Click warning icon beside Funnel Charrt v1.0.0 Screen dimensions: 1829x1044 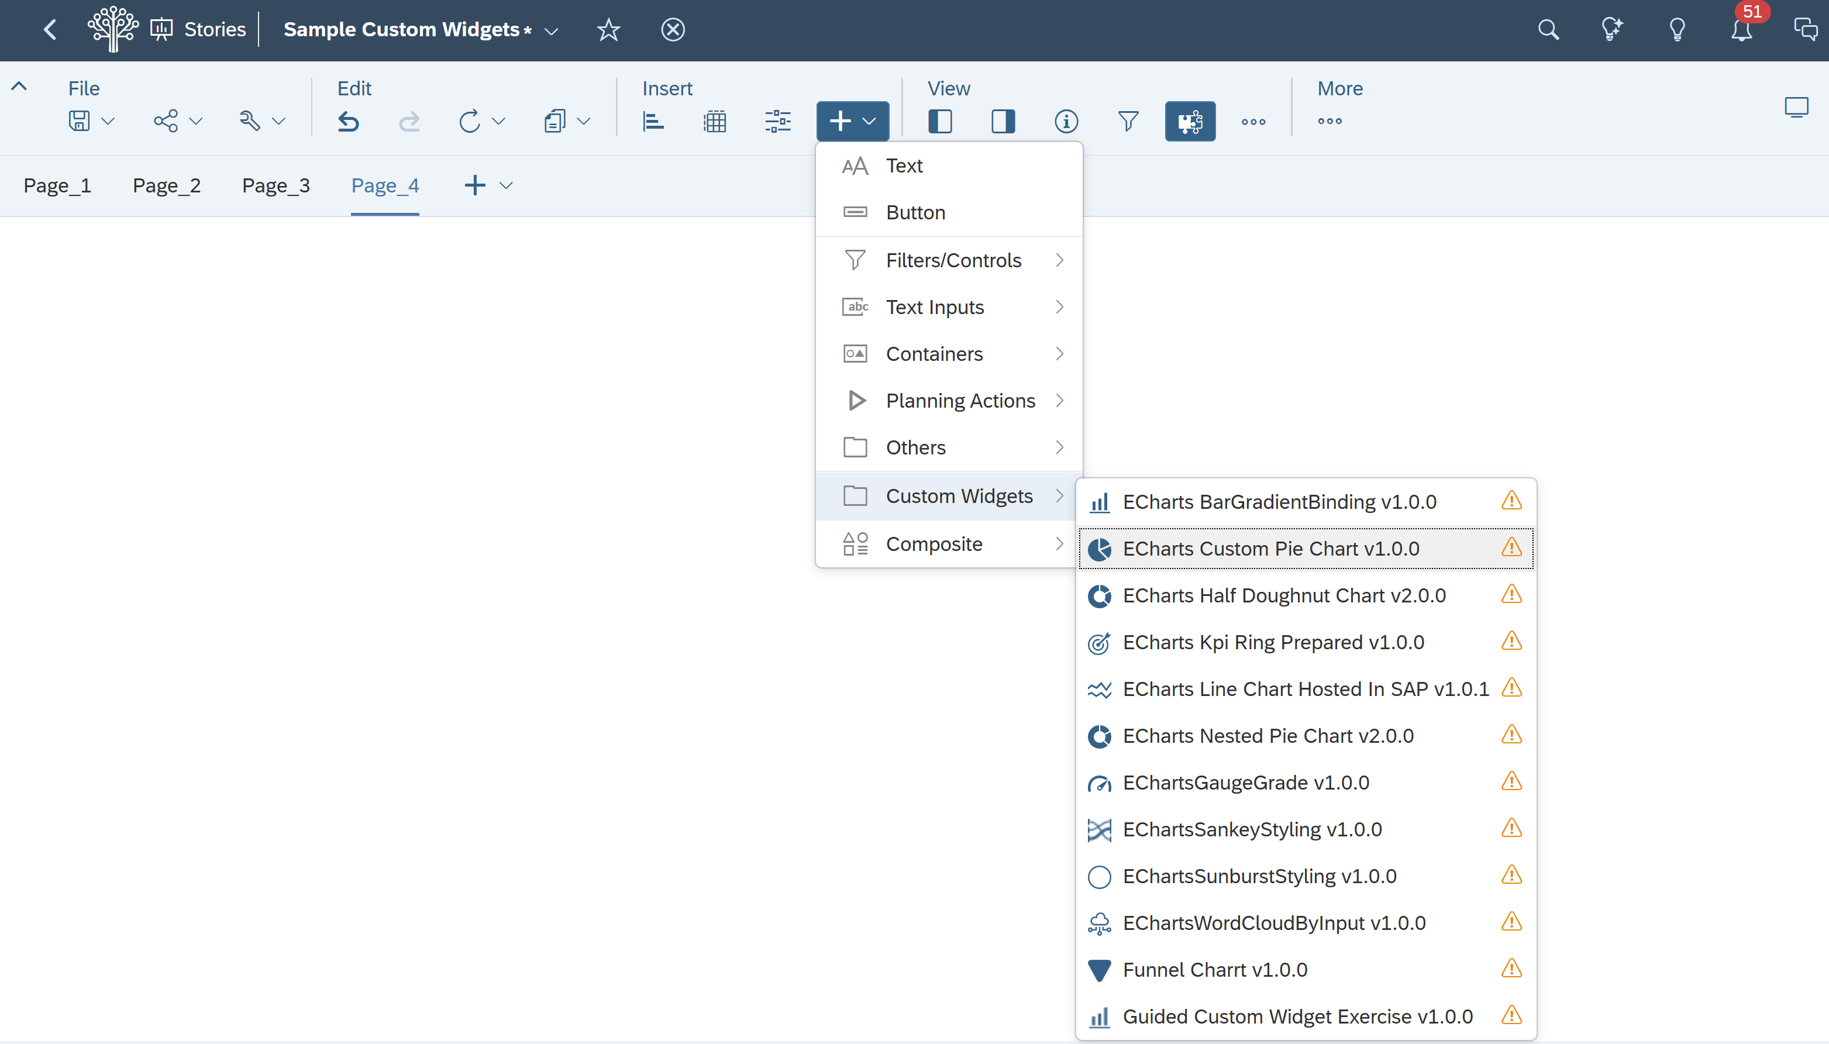(1511, 969)
